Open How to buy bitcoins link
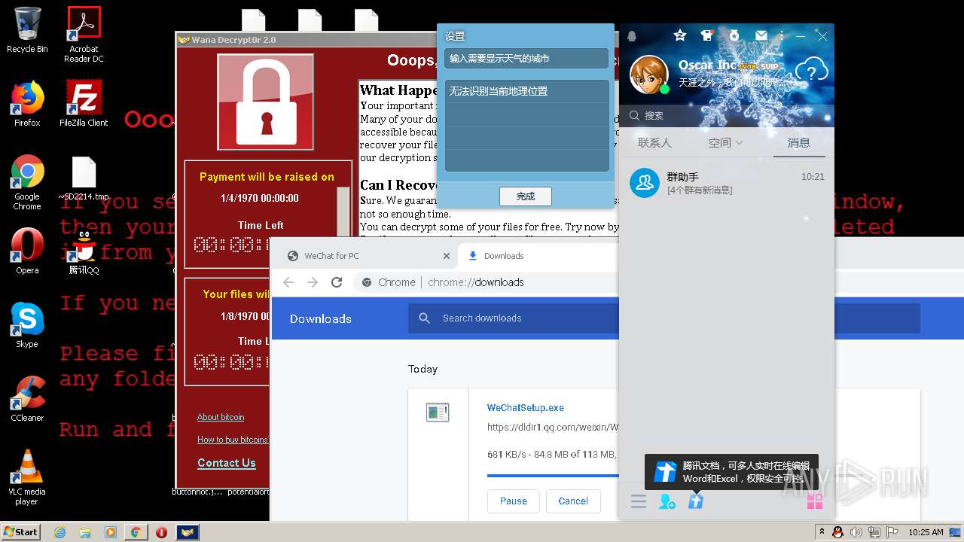This screenshot has width=964, height=542. pyautogui.click(x=233, y=440)
